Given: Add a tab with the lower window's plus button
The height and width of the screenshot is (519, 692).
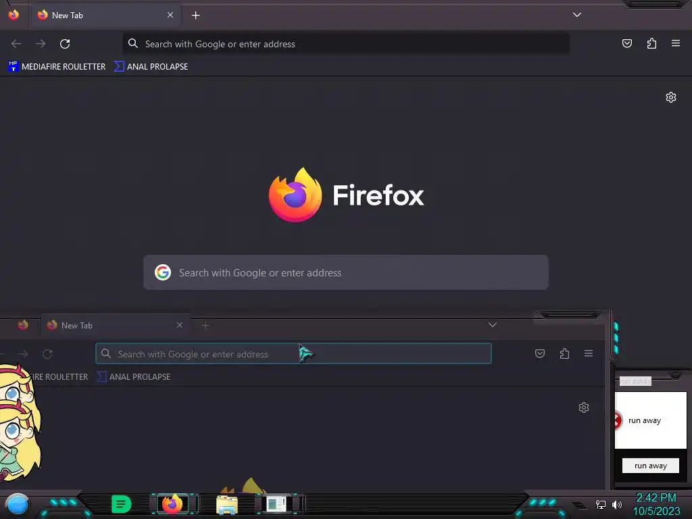Looking at the screenshot, I should point(205,326).
